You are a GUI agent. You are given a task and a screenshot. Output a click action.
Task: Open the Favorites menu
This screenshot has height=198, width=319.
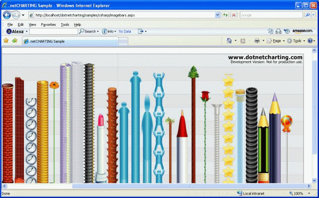[48, 24]
